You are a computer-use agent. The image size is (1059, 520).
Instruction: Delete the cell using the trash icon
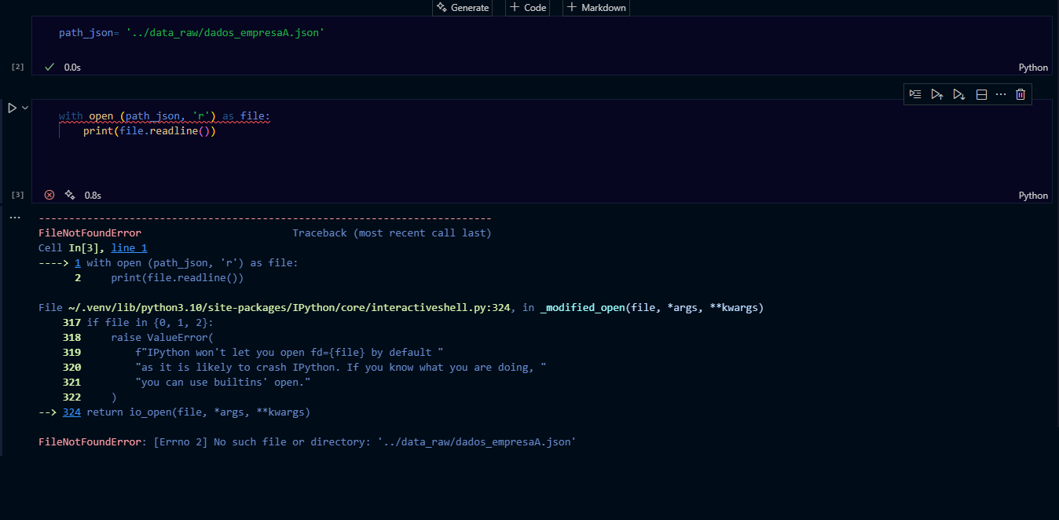(1021, 94)
